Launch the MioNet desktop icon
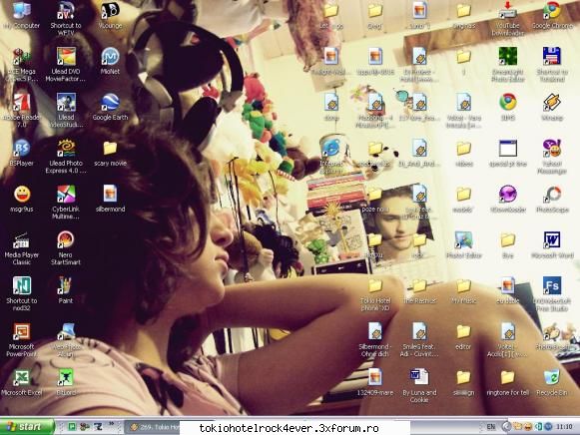 pyautogui.click(x=110, y=61)
